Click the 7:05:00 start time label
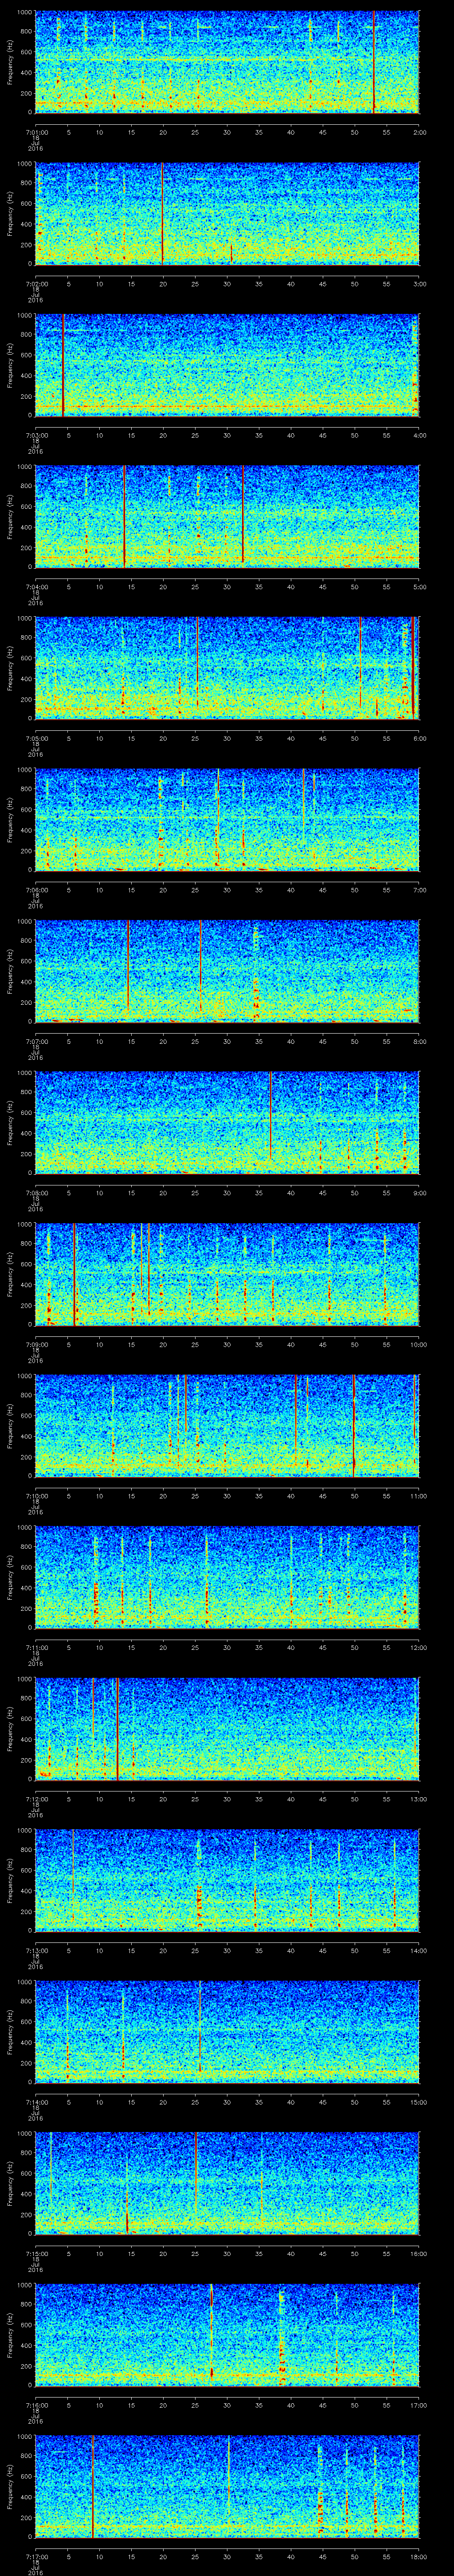Image resolution: width=454 pixels, height=2576 pixels. pyautogui.click(x=36, y=738)
